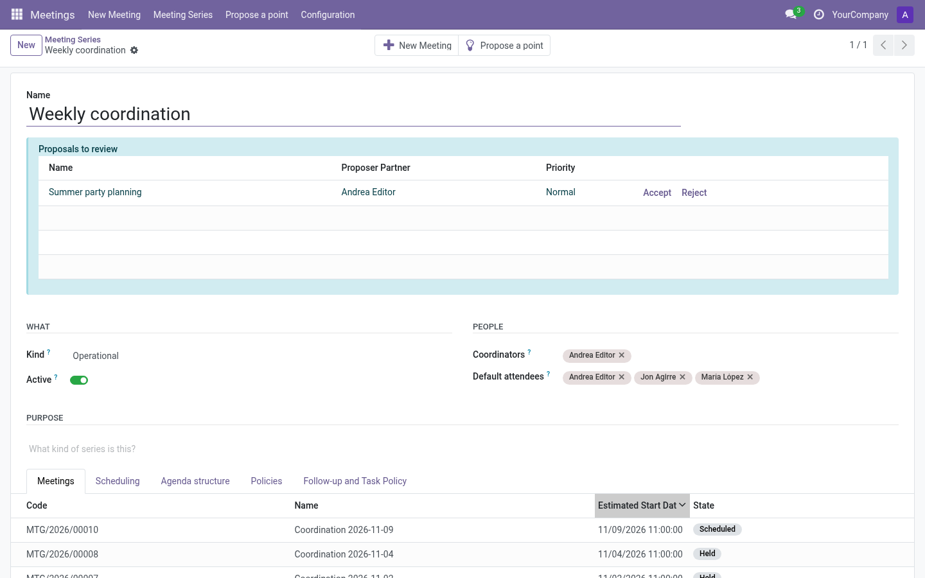Open the Summer party planning proposal row
This screenshot has height=578, width=925.
point(463,193)
